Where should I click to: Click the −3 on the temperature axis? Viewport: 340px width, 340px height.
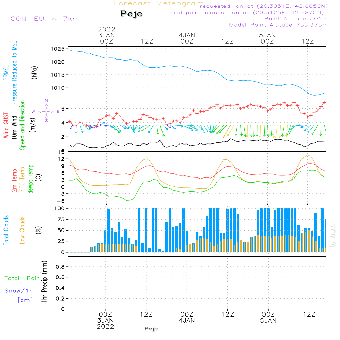[61, 194]
